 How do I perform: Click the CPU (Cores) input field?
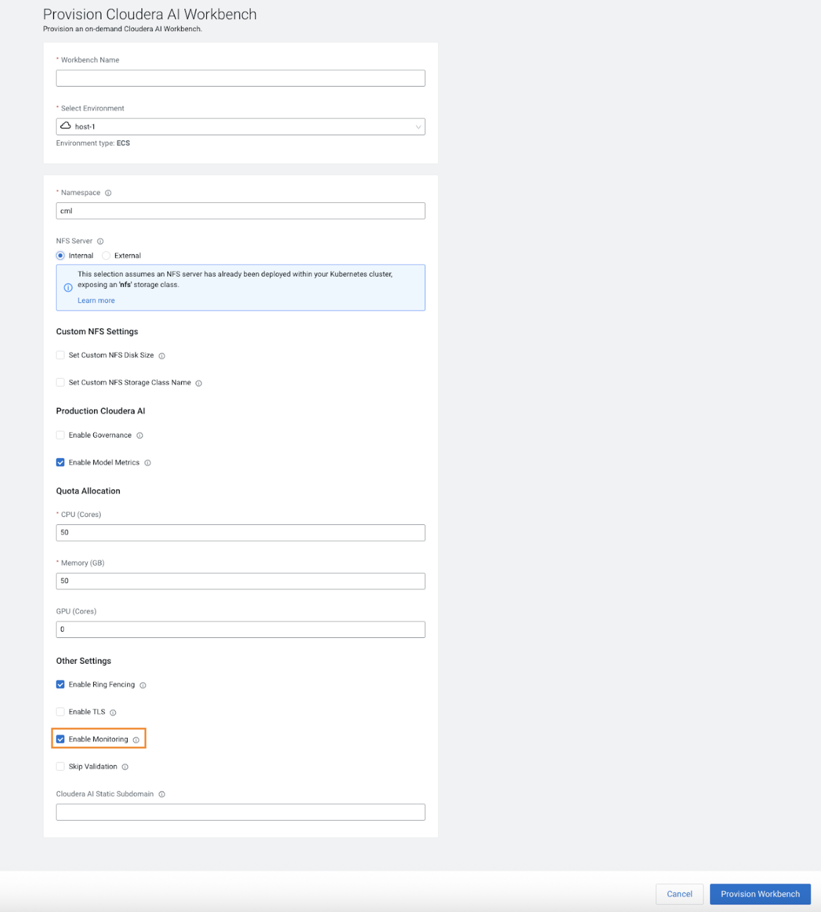[x=240, y=532]
